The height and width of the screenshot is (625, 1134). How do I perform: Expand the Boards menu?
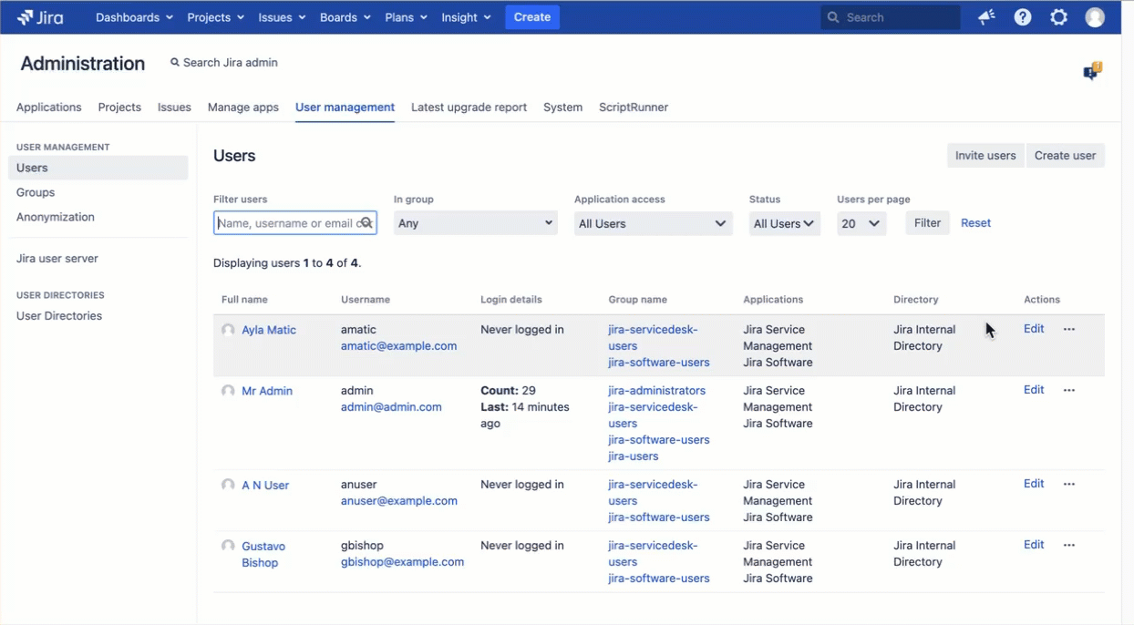click(x=345, y=17)
